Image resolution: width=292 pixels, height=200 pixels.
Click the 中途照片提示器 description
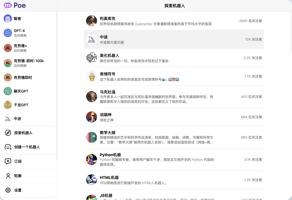click(112, 42)
